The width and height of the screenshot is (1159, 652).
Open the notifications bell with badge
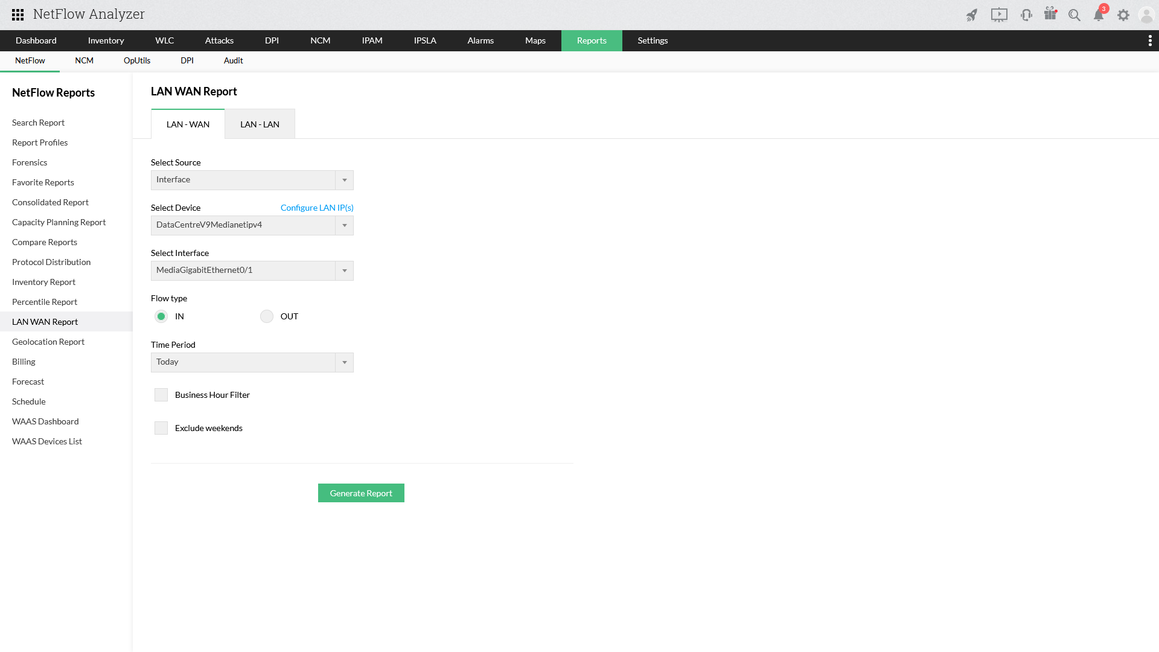tap(1099, 15)
